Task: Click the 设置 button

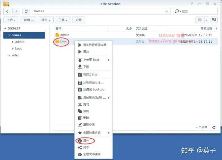Action: tap(79, 20)
